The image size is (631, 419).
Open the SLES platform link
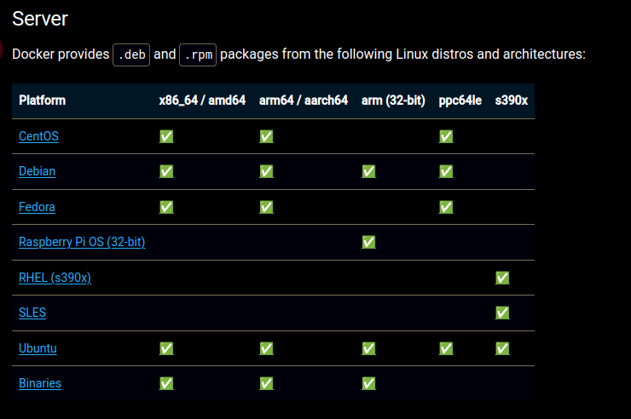coord(32,313)
